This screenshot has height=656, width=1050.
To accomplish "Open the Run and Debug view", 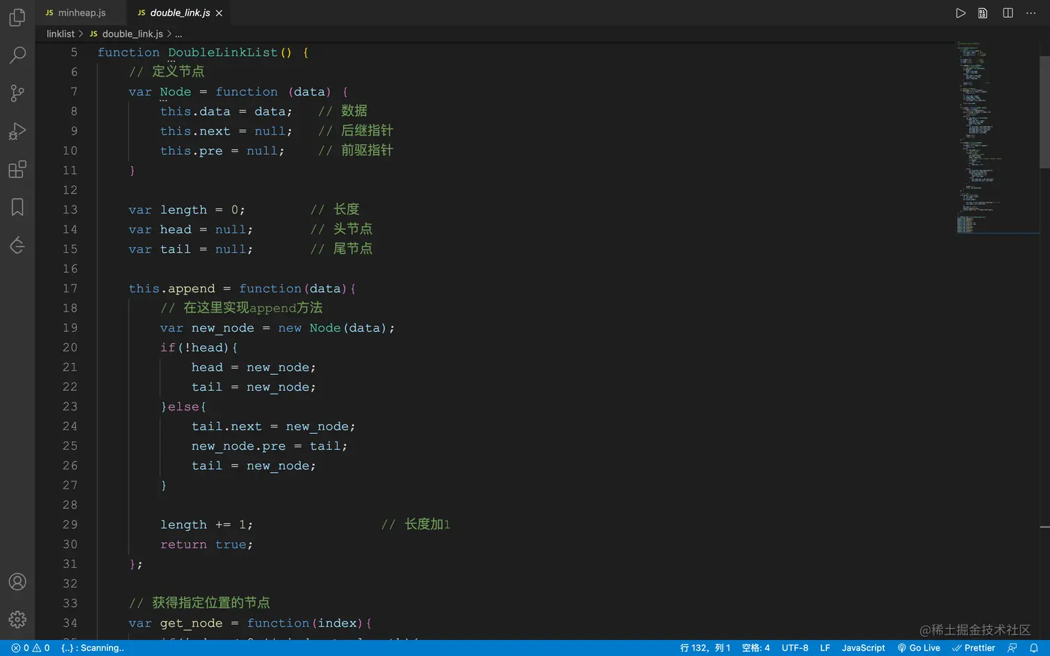I will (17, 131).
